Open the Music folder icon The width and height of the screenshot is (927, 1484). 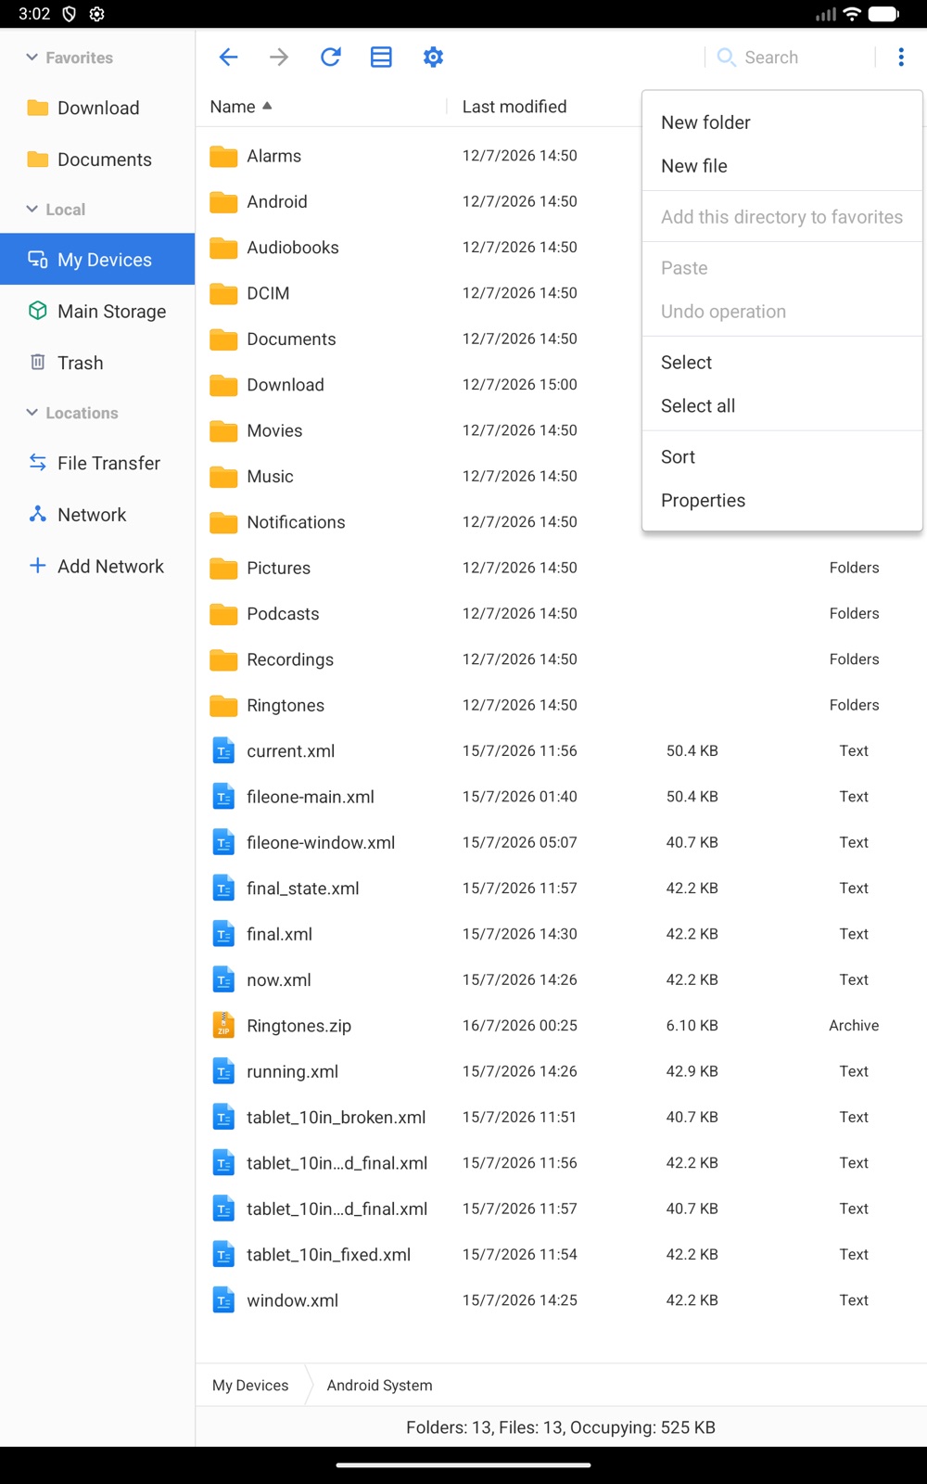pos(223,477)
